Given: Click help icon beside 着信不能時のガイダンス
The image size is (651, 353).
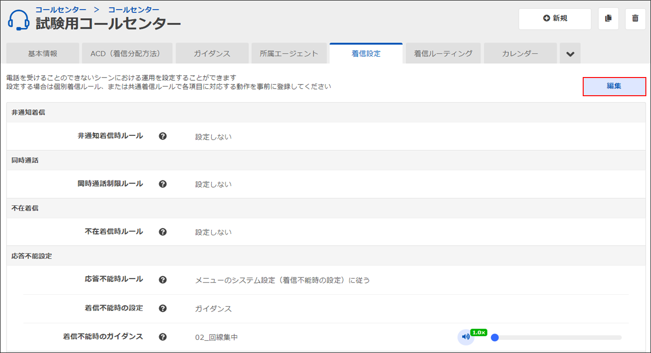Looking at the screenshot, I should click(x=163, y=337).
